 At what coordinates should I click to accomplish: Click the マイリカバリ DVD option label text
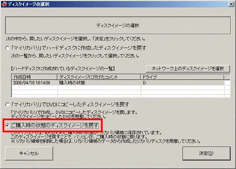pyautogui.click(x=70, y=105)
